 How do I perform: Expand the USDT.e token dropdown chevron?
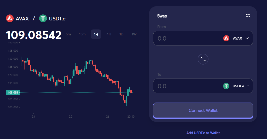[x=248, y=86]
